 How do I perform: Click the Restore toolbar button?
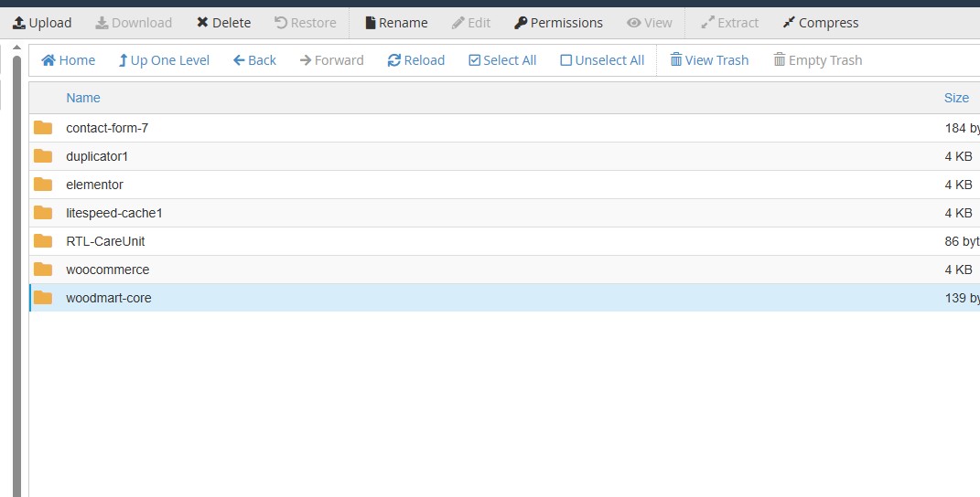coord(306,23)
